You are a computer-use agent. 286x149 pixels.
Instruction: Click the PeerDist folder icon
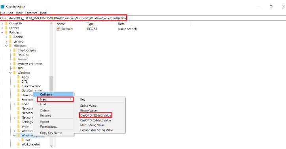click(15, 55)
